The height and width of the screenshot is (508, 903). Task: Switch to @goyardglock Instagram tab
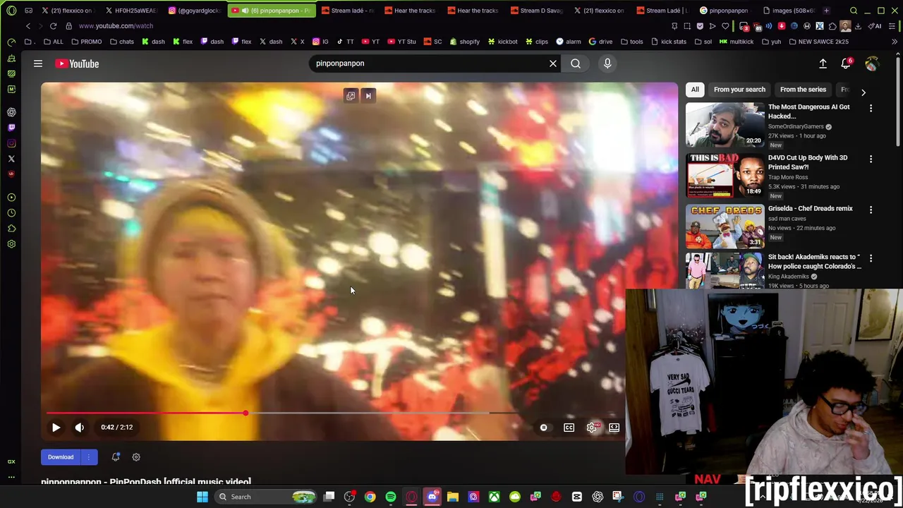tap(195, 11)
